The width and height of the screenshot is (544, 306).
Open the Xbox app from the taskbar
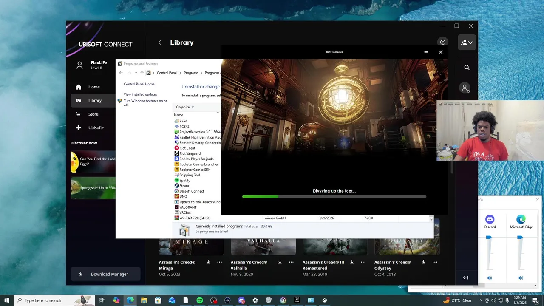[x=324, y=300]
